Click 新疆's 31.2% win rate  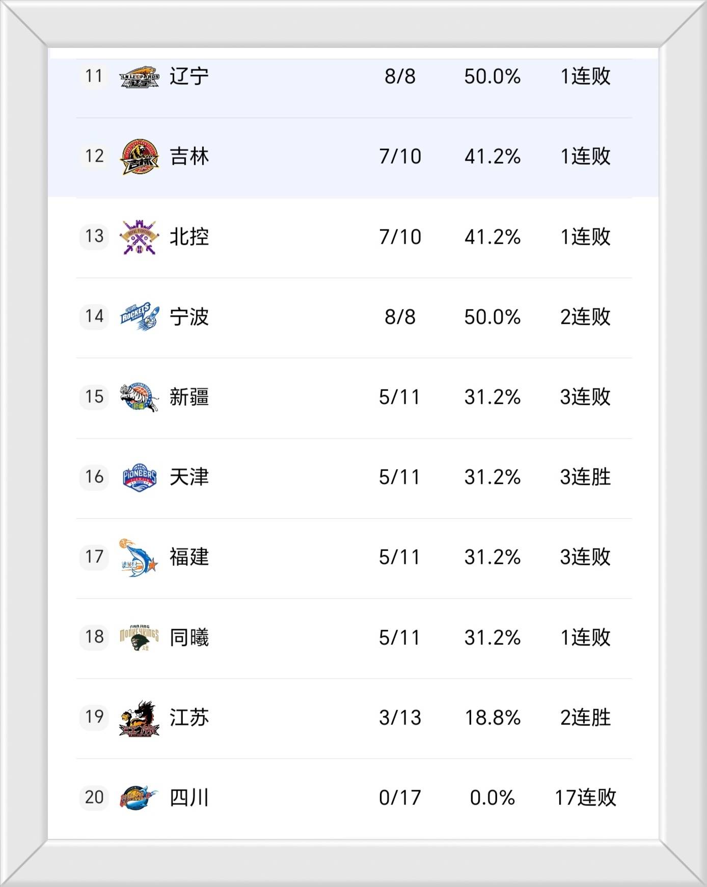coord(492,397)
